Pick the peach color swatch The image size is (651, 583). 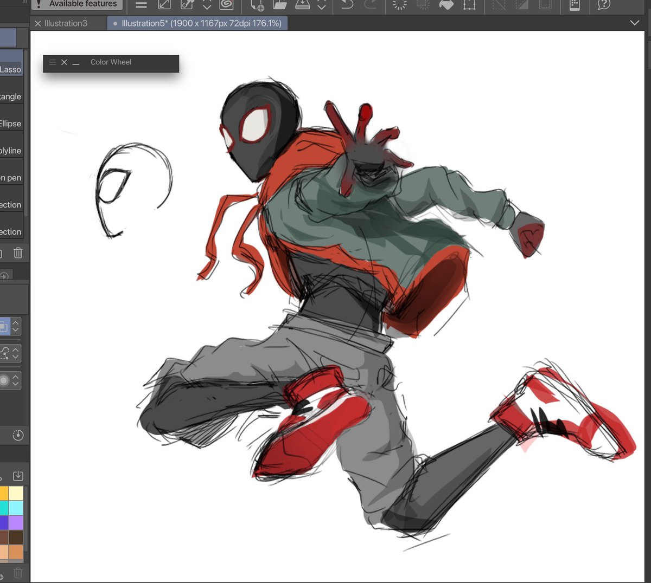(x=4, y=552)
